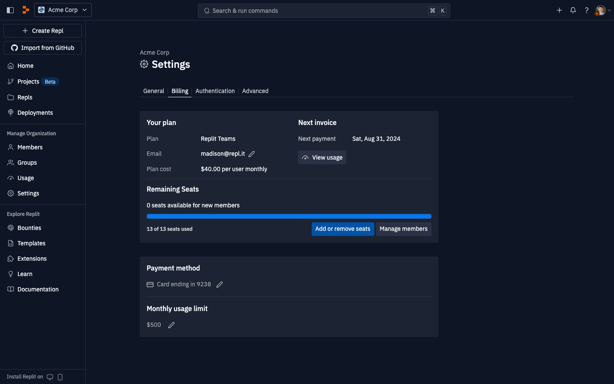Viewport: 614px width, 384px height.
Task: Open Deployments in sidebar
Action: (43, 113)
